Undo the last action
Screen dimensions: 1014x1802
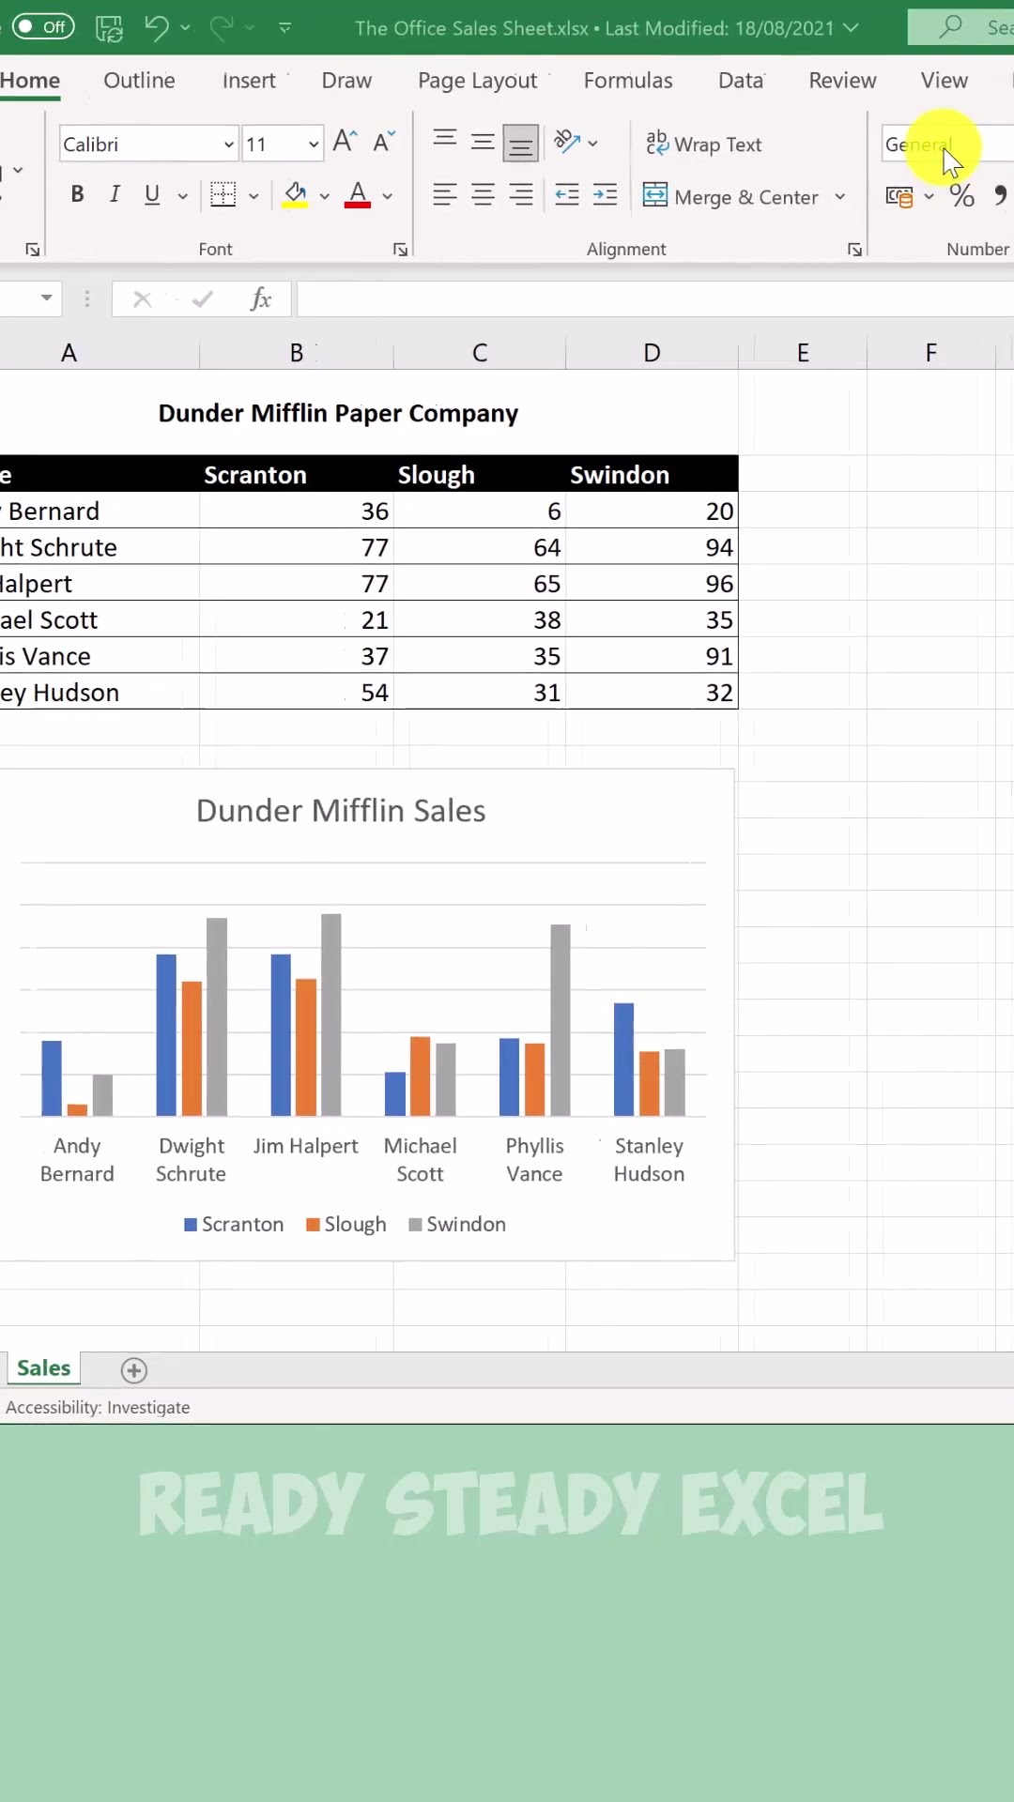pyautogui.click(x=157, y=28)
